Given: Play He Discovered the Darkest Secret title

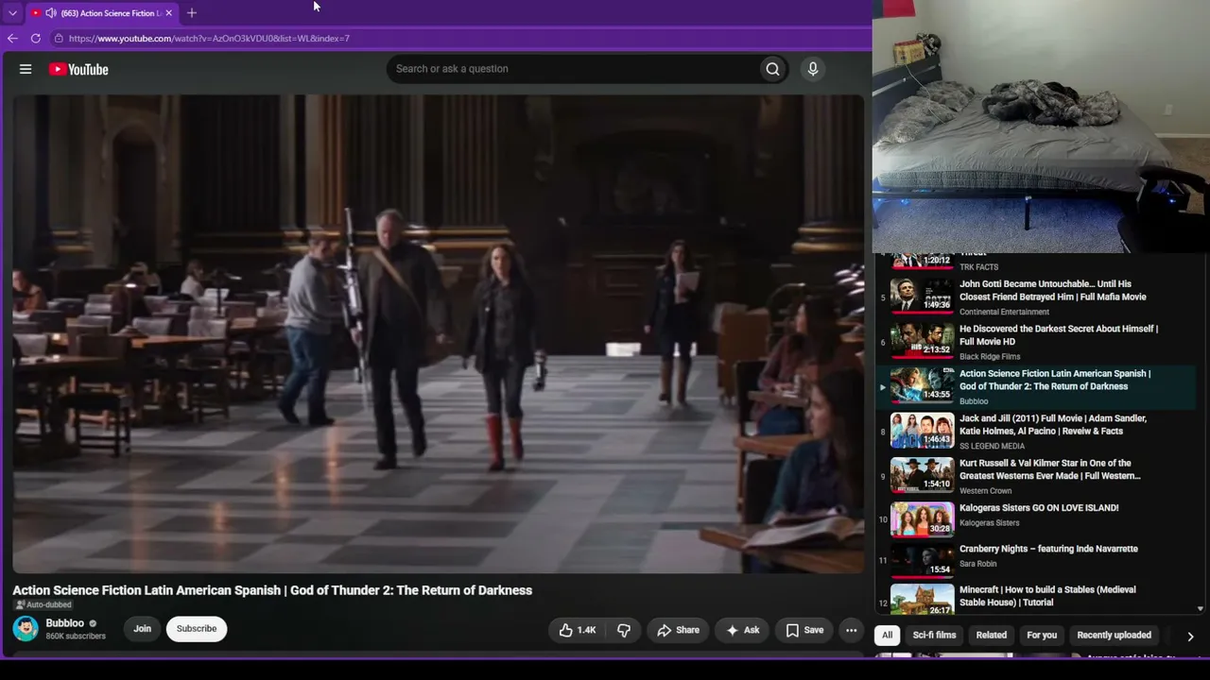Looking at the screenshot, I should (x=1059, y=335).
